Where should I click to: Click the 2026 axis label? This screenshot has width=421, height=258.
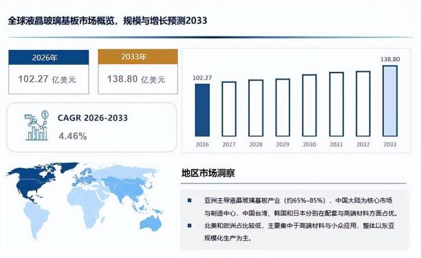tap(202, 145)
